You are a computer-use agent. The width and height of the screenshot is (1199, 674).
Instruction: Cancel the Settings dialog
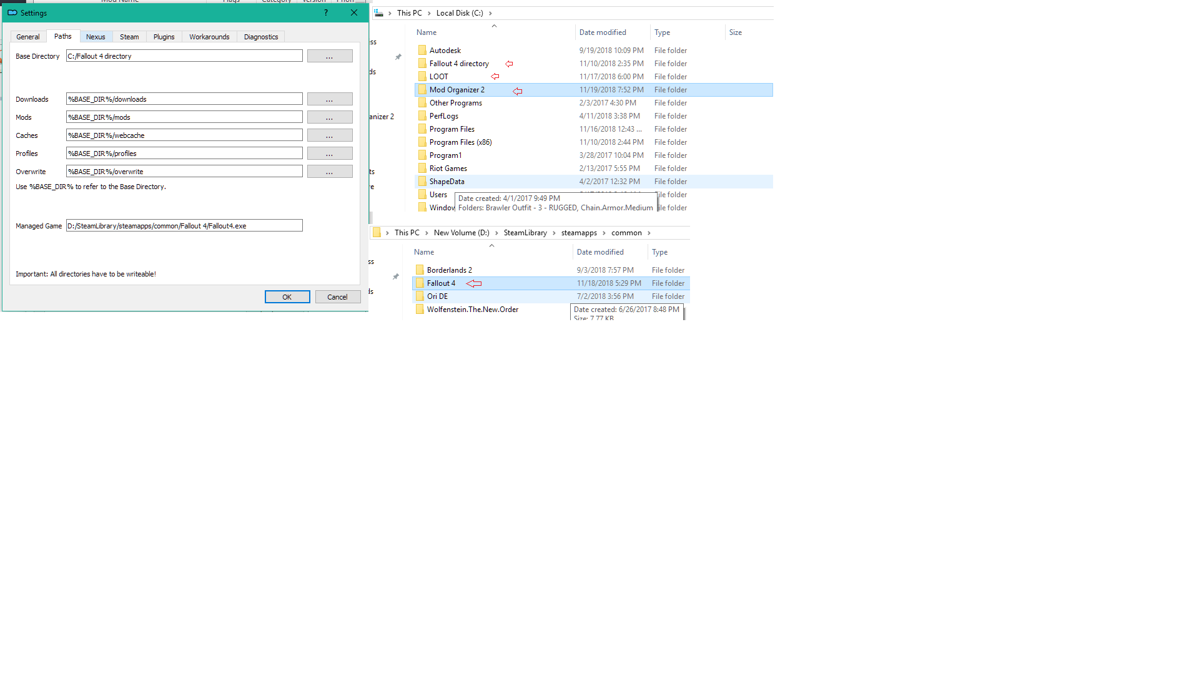[x=338, y=297]
